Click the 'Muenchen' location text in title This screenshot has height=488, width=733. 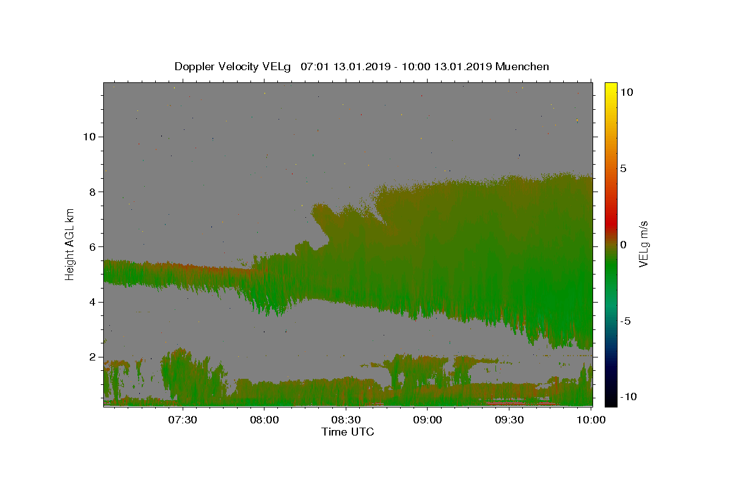[522, 66]
